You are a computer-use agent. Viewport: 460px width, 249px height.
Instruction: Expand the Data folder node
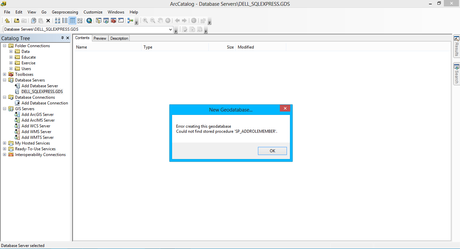(11, 52)
